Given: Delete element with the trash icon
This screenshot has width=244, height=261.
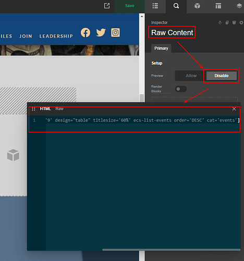Looking at the screenshot, I should (x=234, y=22).
